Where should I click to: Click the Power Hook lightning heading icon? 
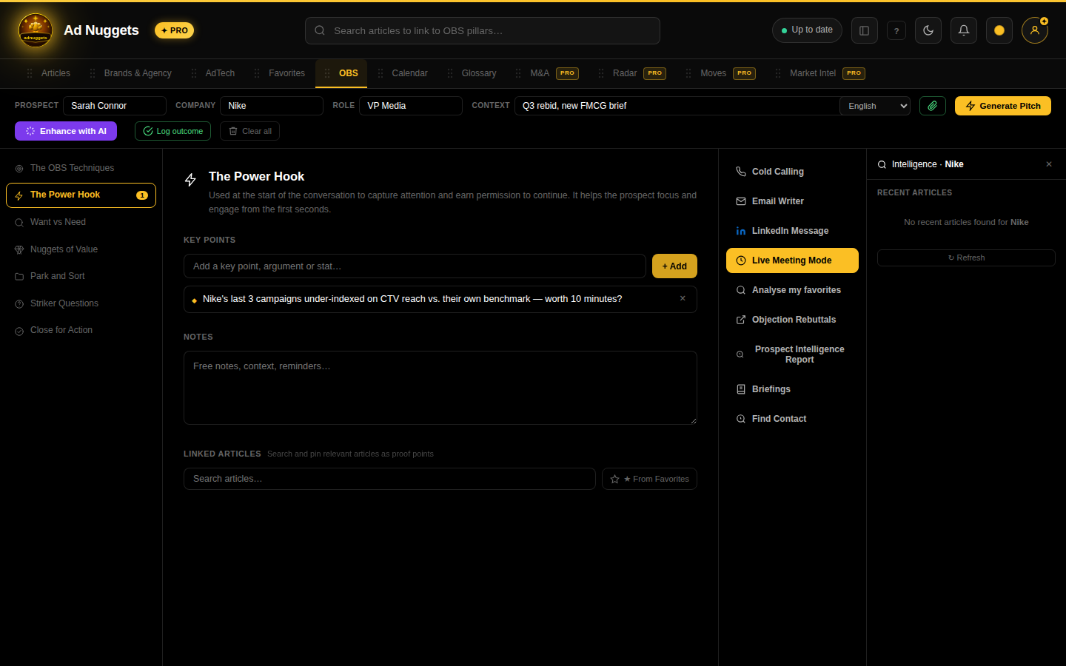pos(190,180)
